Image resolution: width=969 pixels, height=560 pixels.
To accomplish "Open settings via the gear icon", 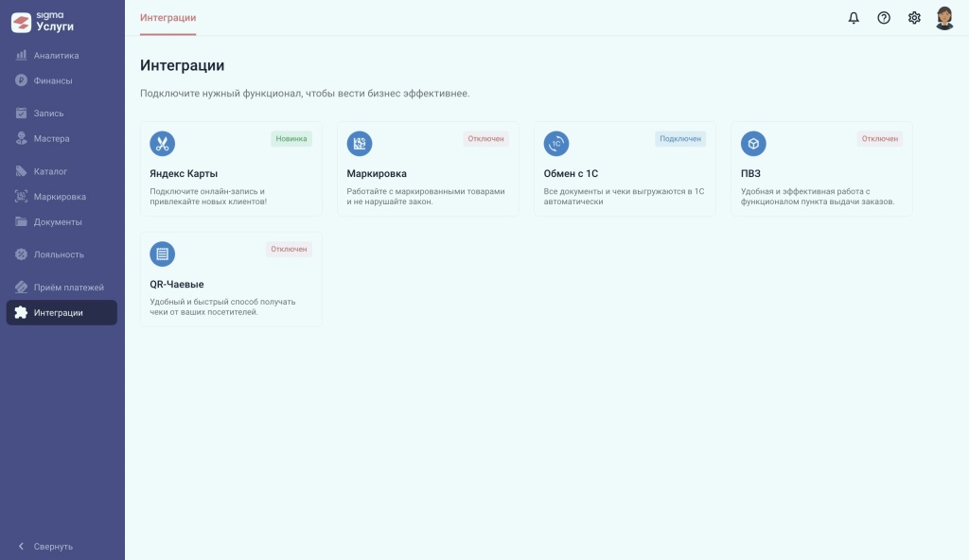I will pos(914,18).
